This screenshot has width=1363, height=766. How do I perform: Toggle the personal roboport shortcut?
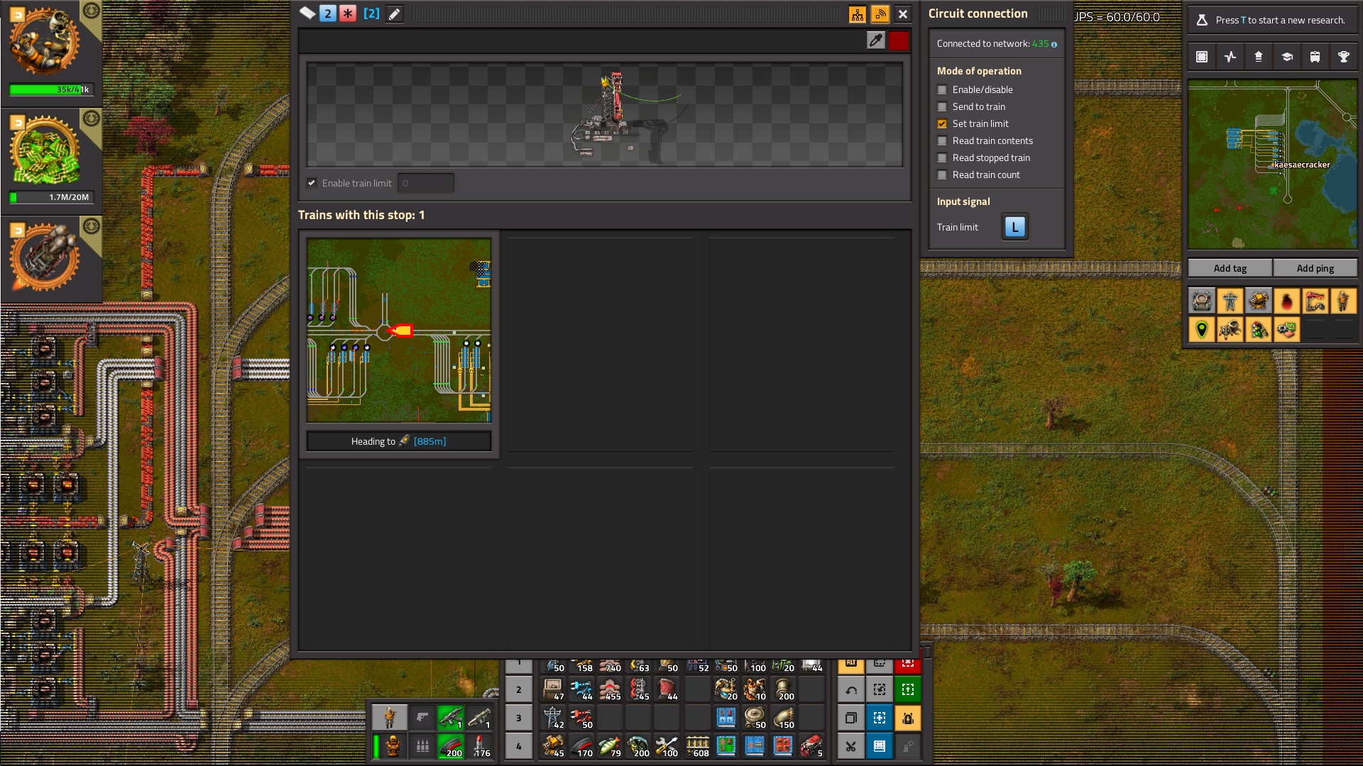tap(908, 718)
